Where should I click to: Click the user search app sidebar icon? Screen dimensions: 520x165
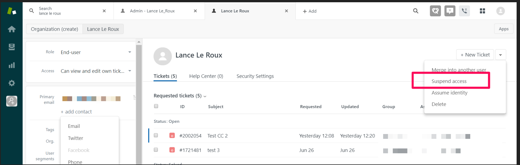coord(12,101)
